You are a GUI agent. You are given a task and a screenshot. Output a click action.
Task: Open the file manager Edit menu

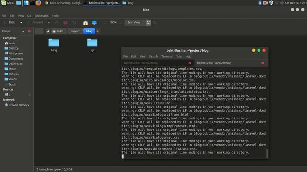[12, 16]
